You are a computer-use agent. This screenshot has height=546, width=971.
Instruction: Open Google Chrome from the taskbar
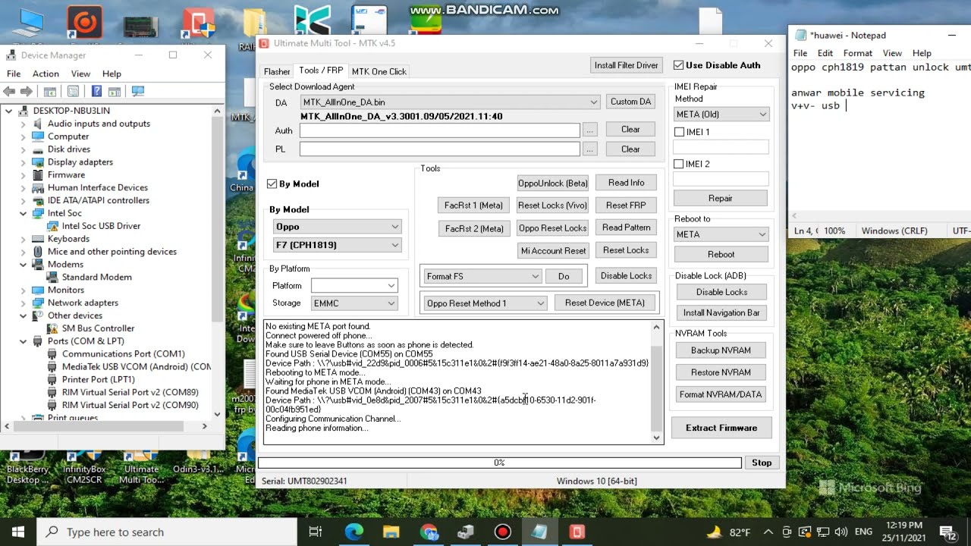point(429,532)
